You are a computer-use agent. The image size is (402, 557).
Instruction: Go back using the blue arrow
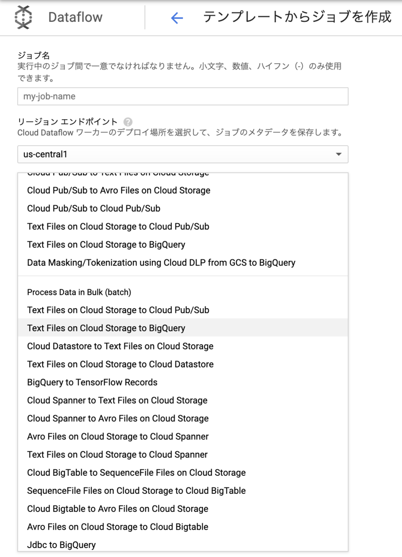coord(177,18)
